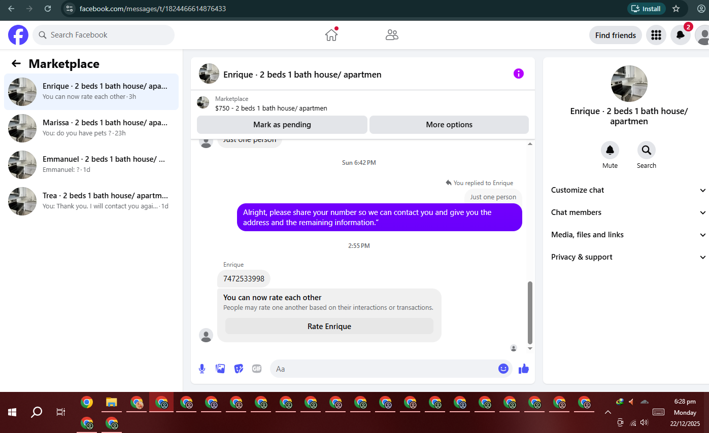The width and height of the screenshot is (709, 433).
Task: Open site information icon in address bar
Action: [70, 9]
